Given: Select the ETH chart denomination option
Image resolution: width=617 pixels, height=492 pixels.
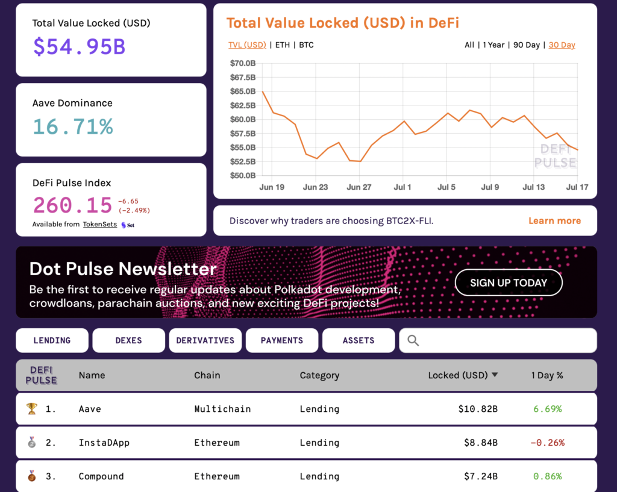Looking at the screenshot, I should pos(283,45).
